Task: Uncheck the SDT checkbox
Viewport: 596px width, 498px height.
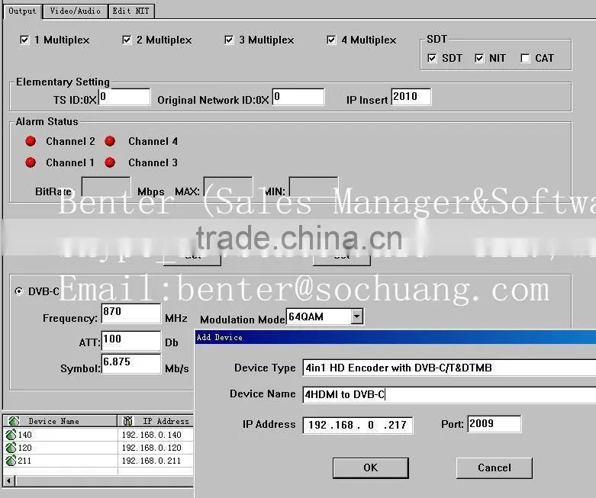Action: tap(432, 58)
